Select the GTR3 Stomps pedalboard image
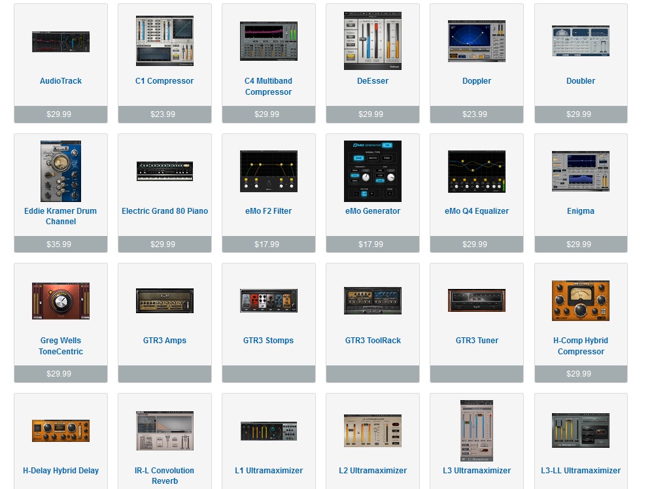Image resolution: width=654 pixels, height=489 pixels. [269, 301]
